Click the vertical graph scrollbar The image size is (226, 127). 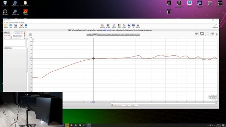click(28, 65)
